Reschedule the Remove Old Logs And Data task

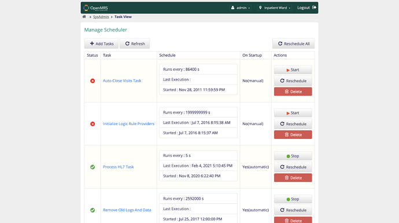coord(293,210)
